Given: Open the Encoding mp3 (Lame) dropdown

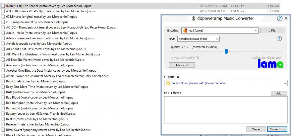Looking at the screenshot, I should pyautogui.click(x=256, y=31).
